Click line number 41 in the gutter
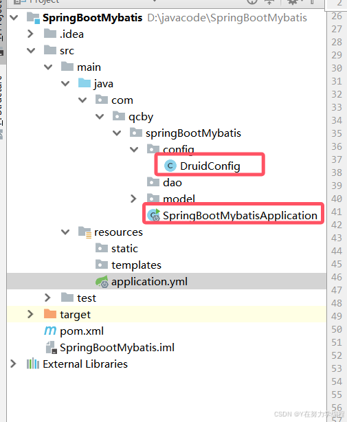This screenshot has width=347, height=422. [337, 212]
